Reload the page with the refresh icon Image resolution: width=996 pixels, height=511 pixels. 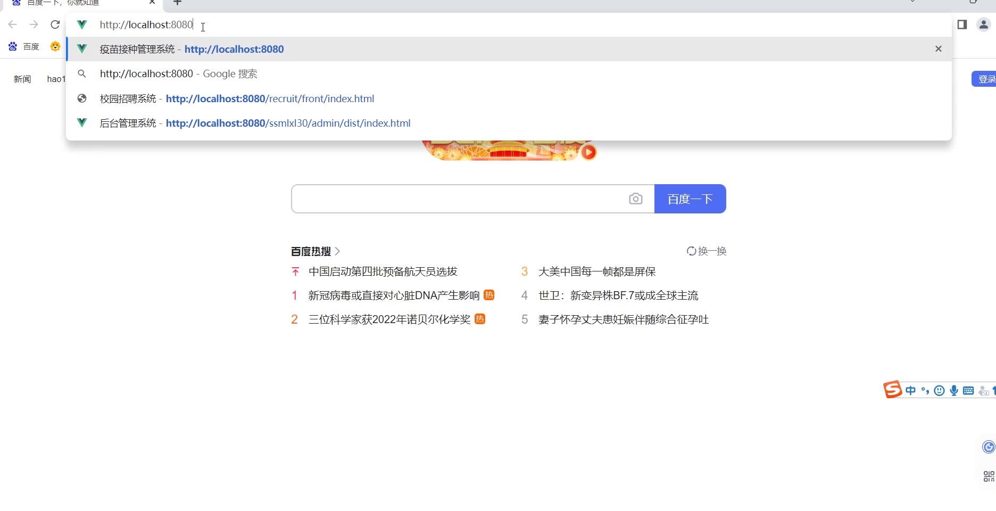coord(55,24)
